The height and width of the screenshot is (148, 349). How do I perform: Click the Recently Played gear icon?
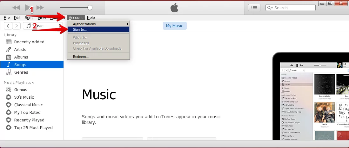(x=9, y=120)
